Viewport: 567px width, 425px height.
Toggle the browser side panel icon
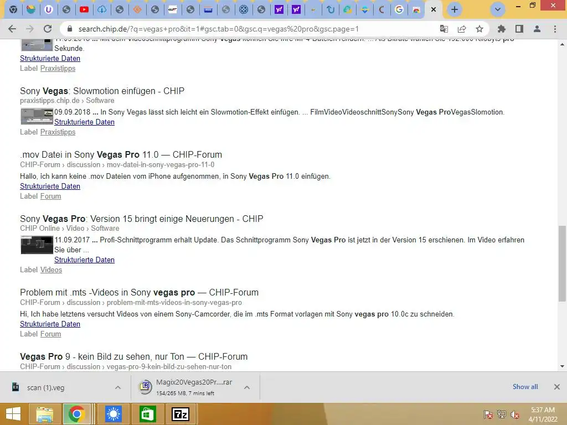pos(519,29)
